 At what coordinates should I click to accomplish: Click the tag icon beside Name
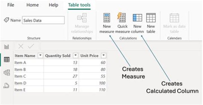[x=6, y=20]
